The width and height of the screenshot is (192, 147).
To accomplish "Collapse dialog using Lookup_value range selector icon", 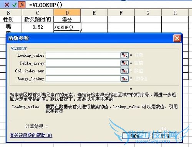I will [124, 55].
